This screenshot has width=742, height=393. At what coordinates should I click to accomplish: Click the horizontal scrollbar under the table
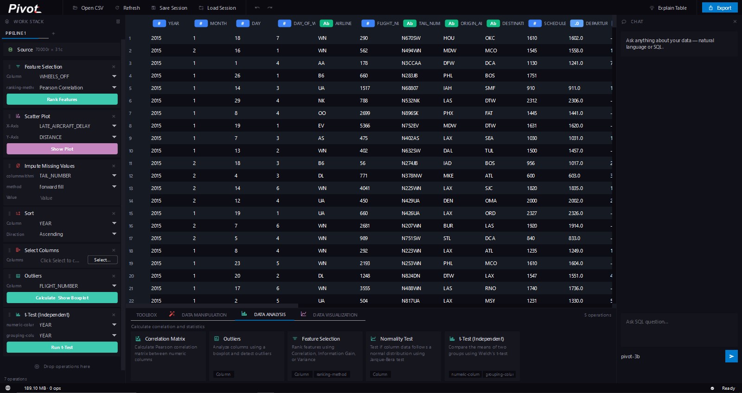[x=211, y=306]
